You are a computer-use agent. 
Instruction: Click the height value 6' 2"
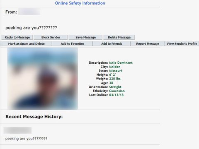[112, 75]
